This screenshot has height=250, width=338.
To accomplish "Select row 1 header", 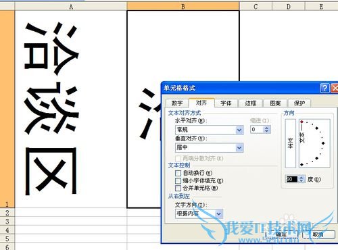I will tap(7, 109).
